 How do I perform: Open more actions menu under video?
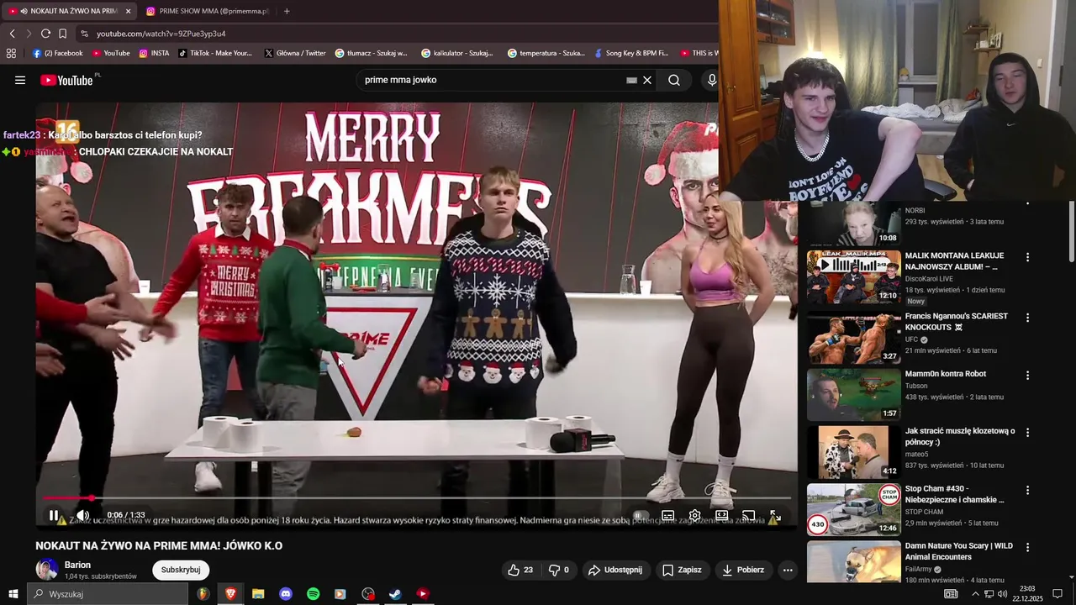point(788,570)
